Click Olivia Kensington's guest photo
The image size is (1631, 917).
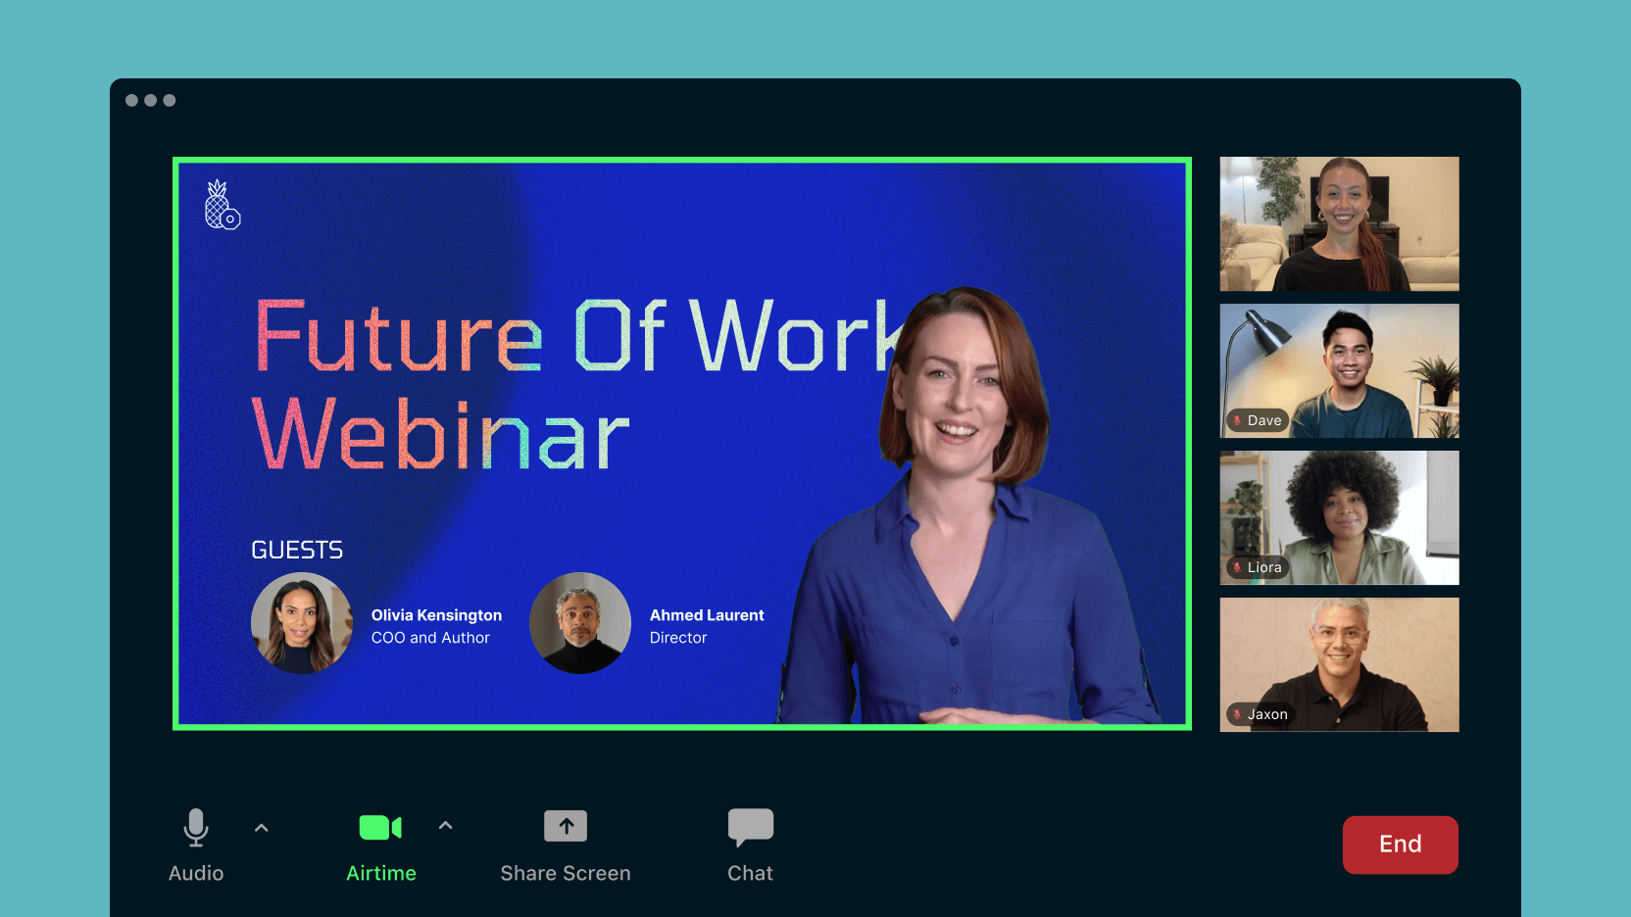301,623
